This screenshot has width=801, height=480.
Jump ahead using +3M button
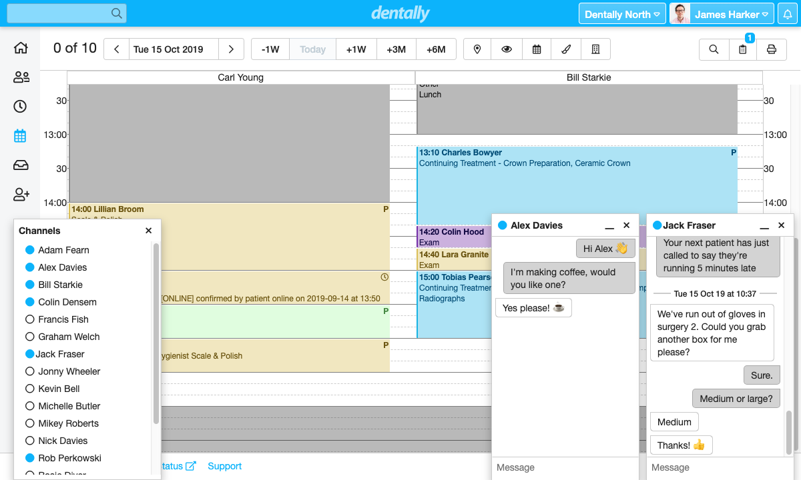click(396, 49)
